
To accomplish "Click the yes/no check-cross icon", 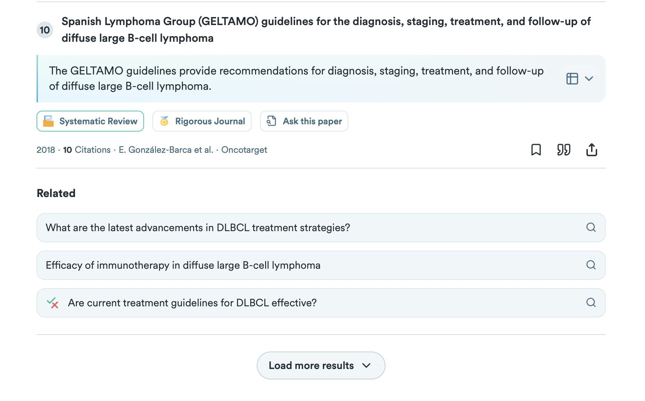I will tap(53, 303).
